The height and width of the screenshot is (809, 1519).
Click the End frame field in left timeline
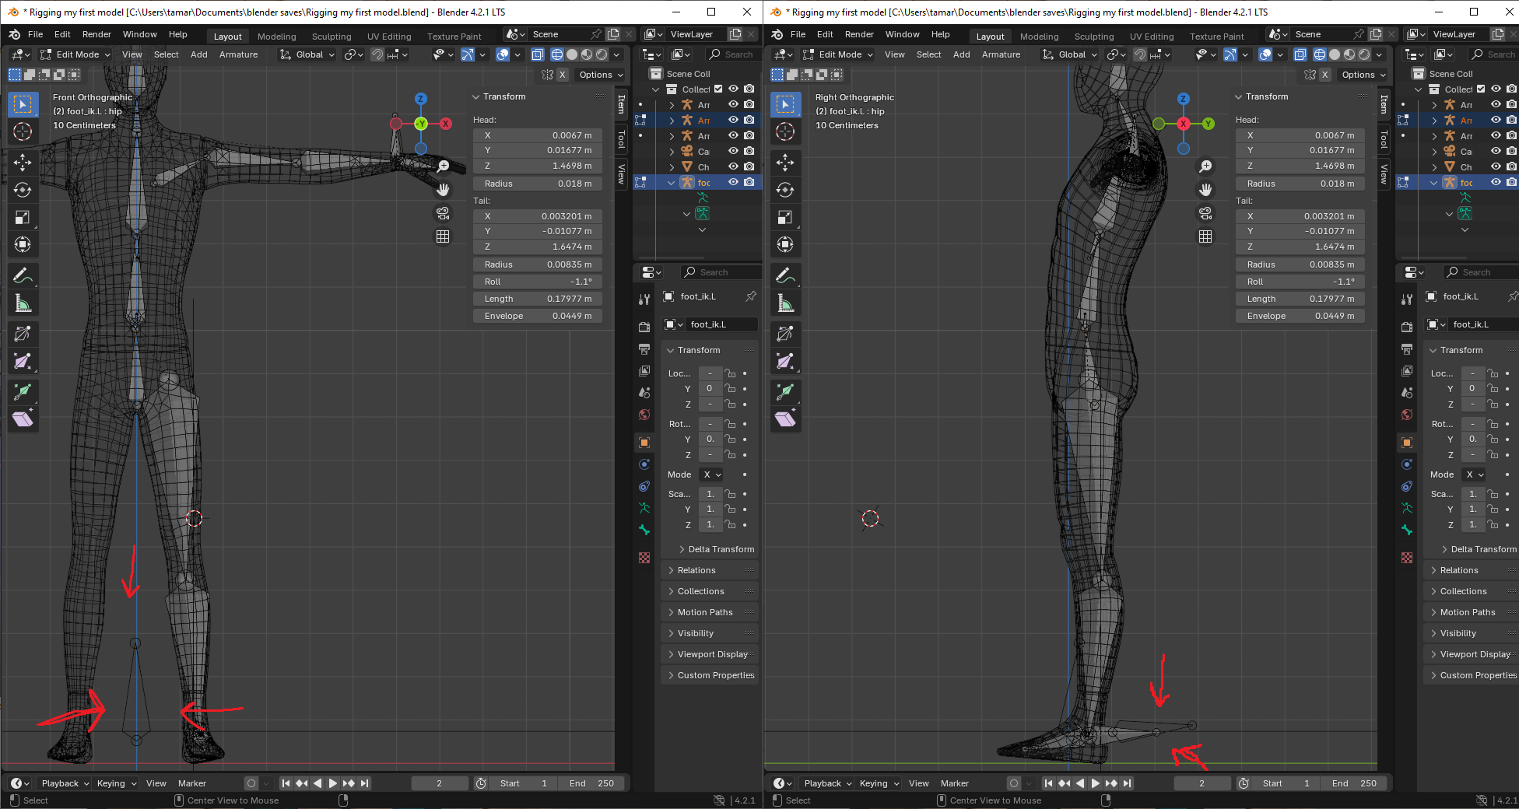591,783
